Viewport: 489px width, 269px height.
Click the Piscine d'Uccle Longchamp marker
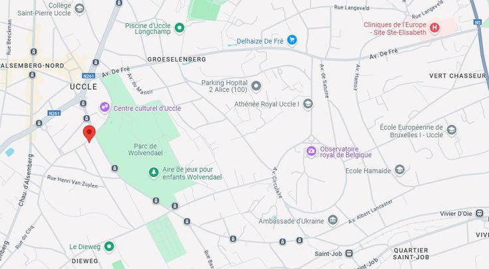(179, 28)
